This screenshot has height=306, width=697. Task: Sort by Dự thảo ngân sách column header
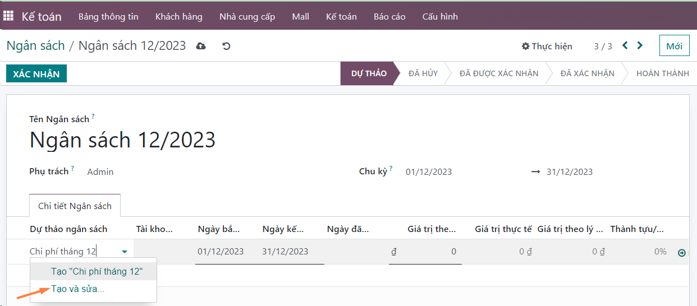(68, 229)
